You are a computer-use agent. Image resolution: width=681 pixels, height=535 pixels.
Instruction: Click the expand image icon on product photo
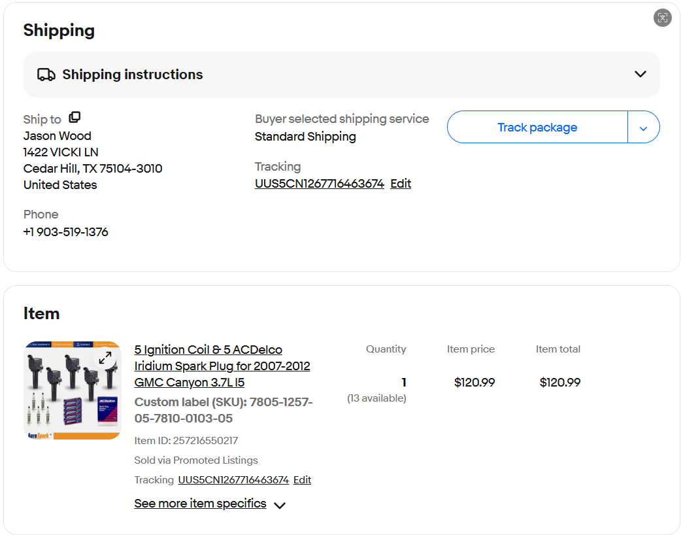pos(105,358)
